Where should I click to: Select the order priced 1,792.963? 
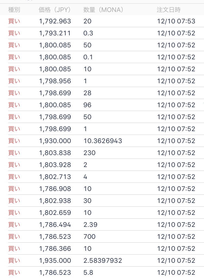[x=106, y=21]
